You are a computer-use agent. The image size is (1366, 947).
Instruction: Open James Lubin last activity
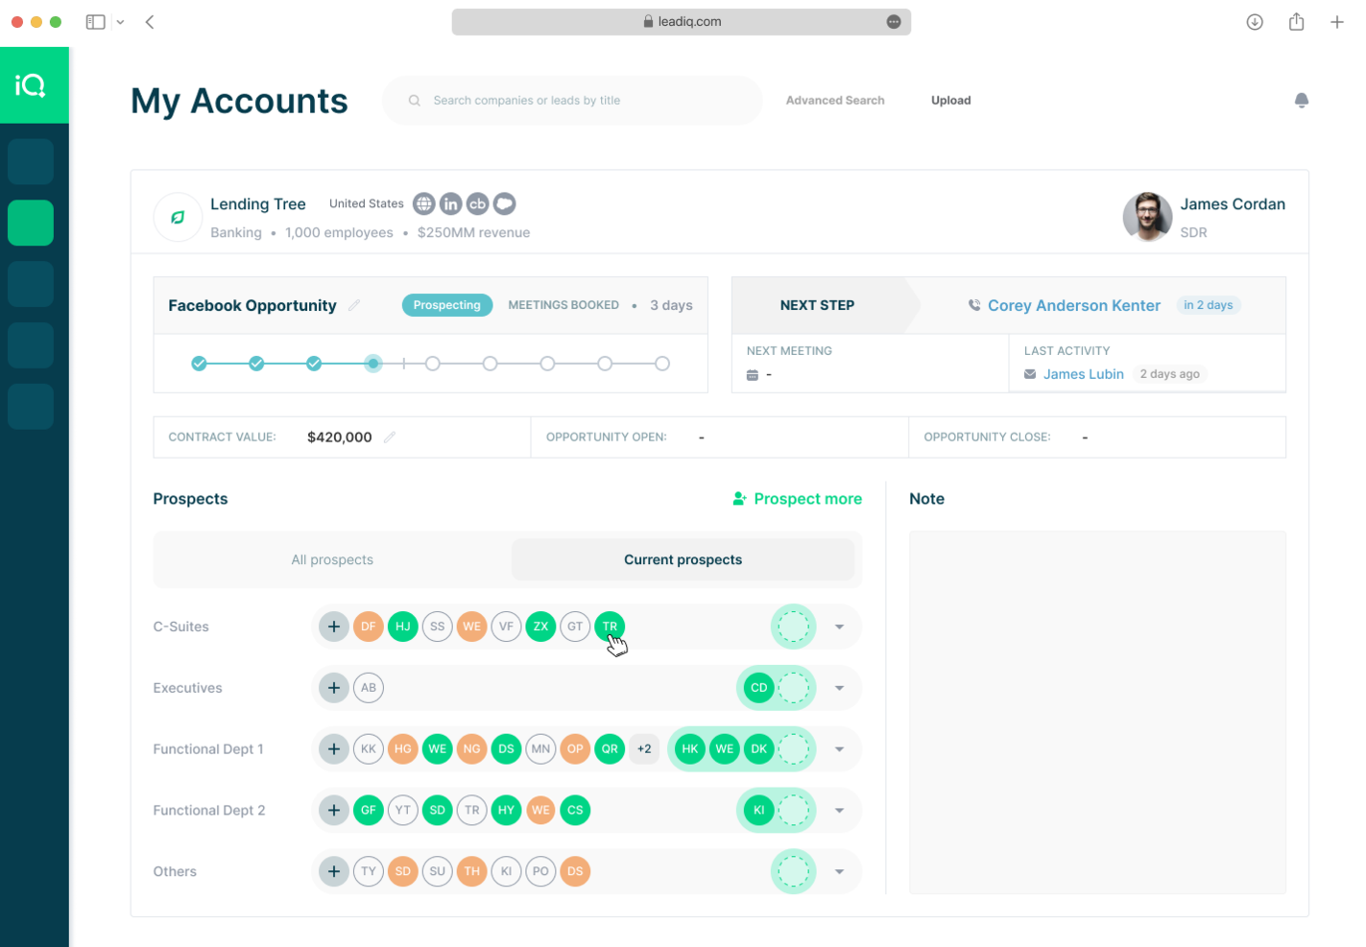coord(1083,374)
